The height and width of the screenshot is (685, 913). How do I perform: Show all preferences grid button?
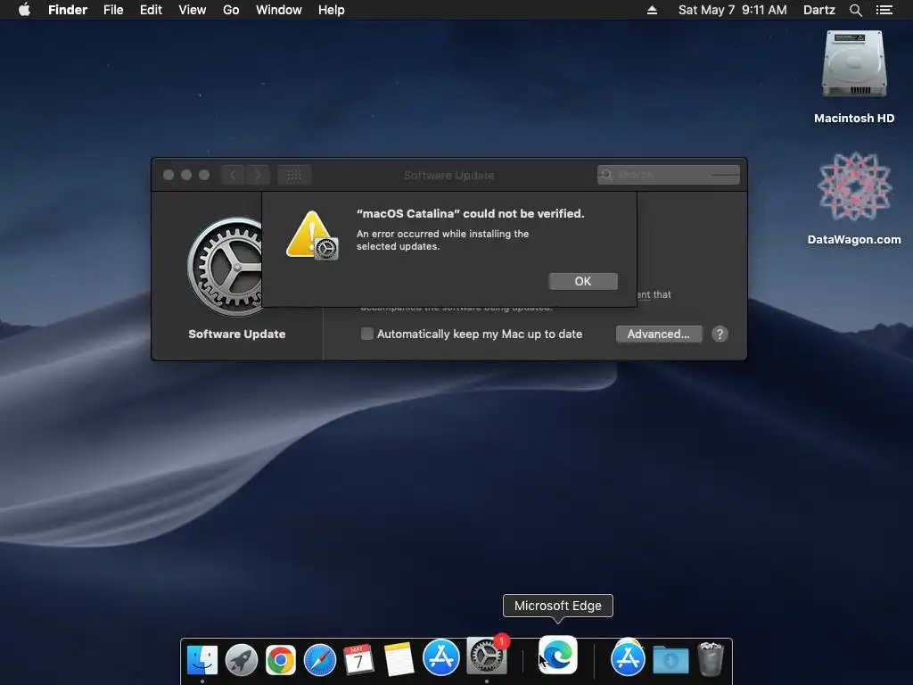294,175
